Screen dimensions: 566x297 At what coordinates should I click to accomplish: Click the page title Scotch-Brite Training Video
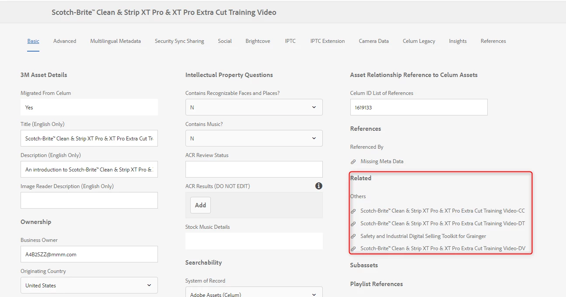pos(164,12)
